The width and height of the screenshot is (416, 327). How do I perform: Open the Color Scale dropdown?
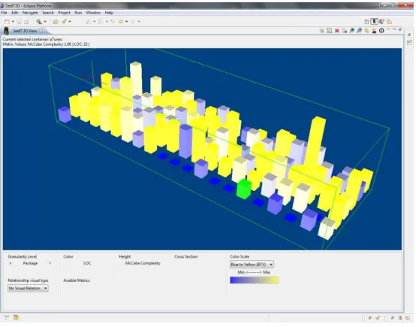[x=252, y=265]
